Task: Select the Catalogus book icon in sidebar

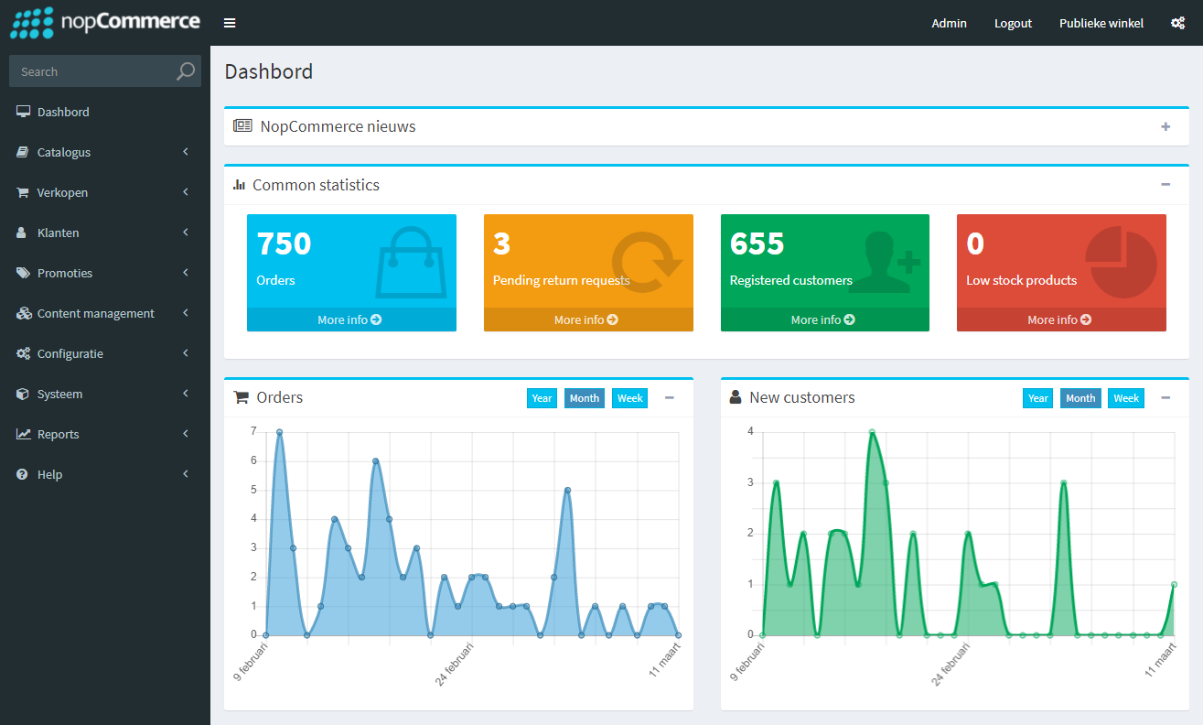Action: [21, 152]
